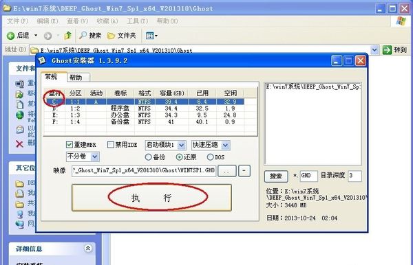Open the 工具(T) menu

(137, 21)
